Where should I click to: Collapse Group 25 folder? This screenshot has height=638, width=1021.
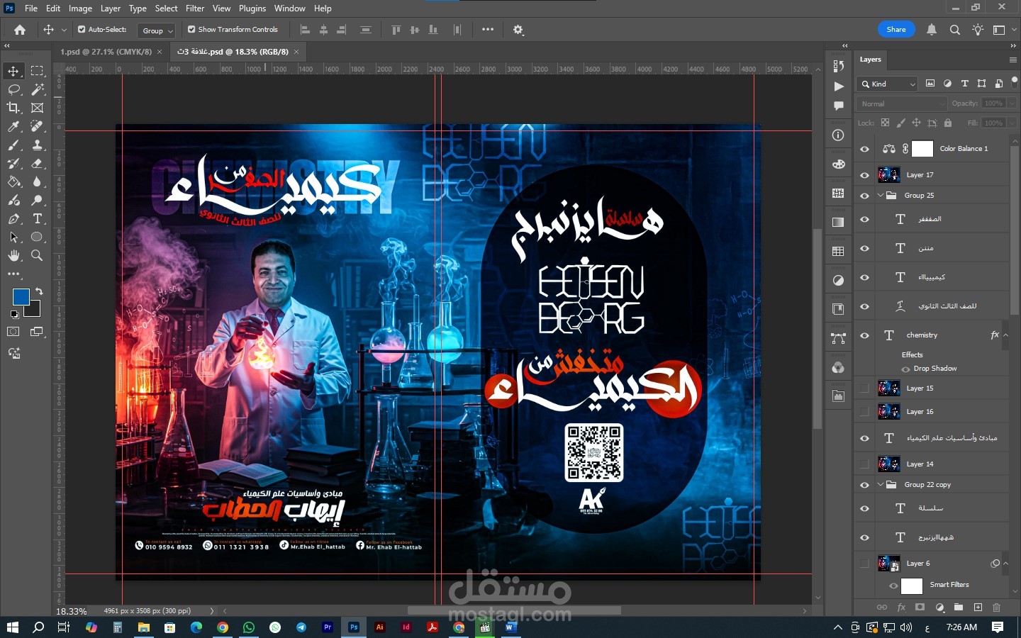coord(881,196)
